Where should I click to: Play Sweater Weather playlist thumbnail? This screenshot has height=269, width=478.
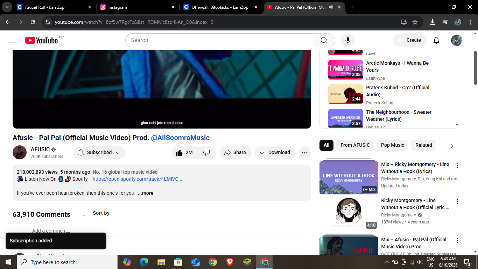[346, 118]
